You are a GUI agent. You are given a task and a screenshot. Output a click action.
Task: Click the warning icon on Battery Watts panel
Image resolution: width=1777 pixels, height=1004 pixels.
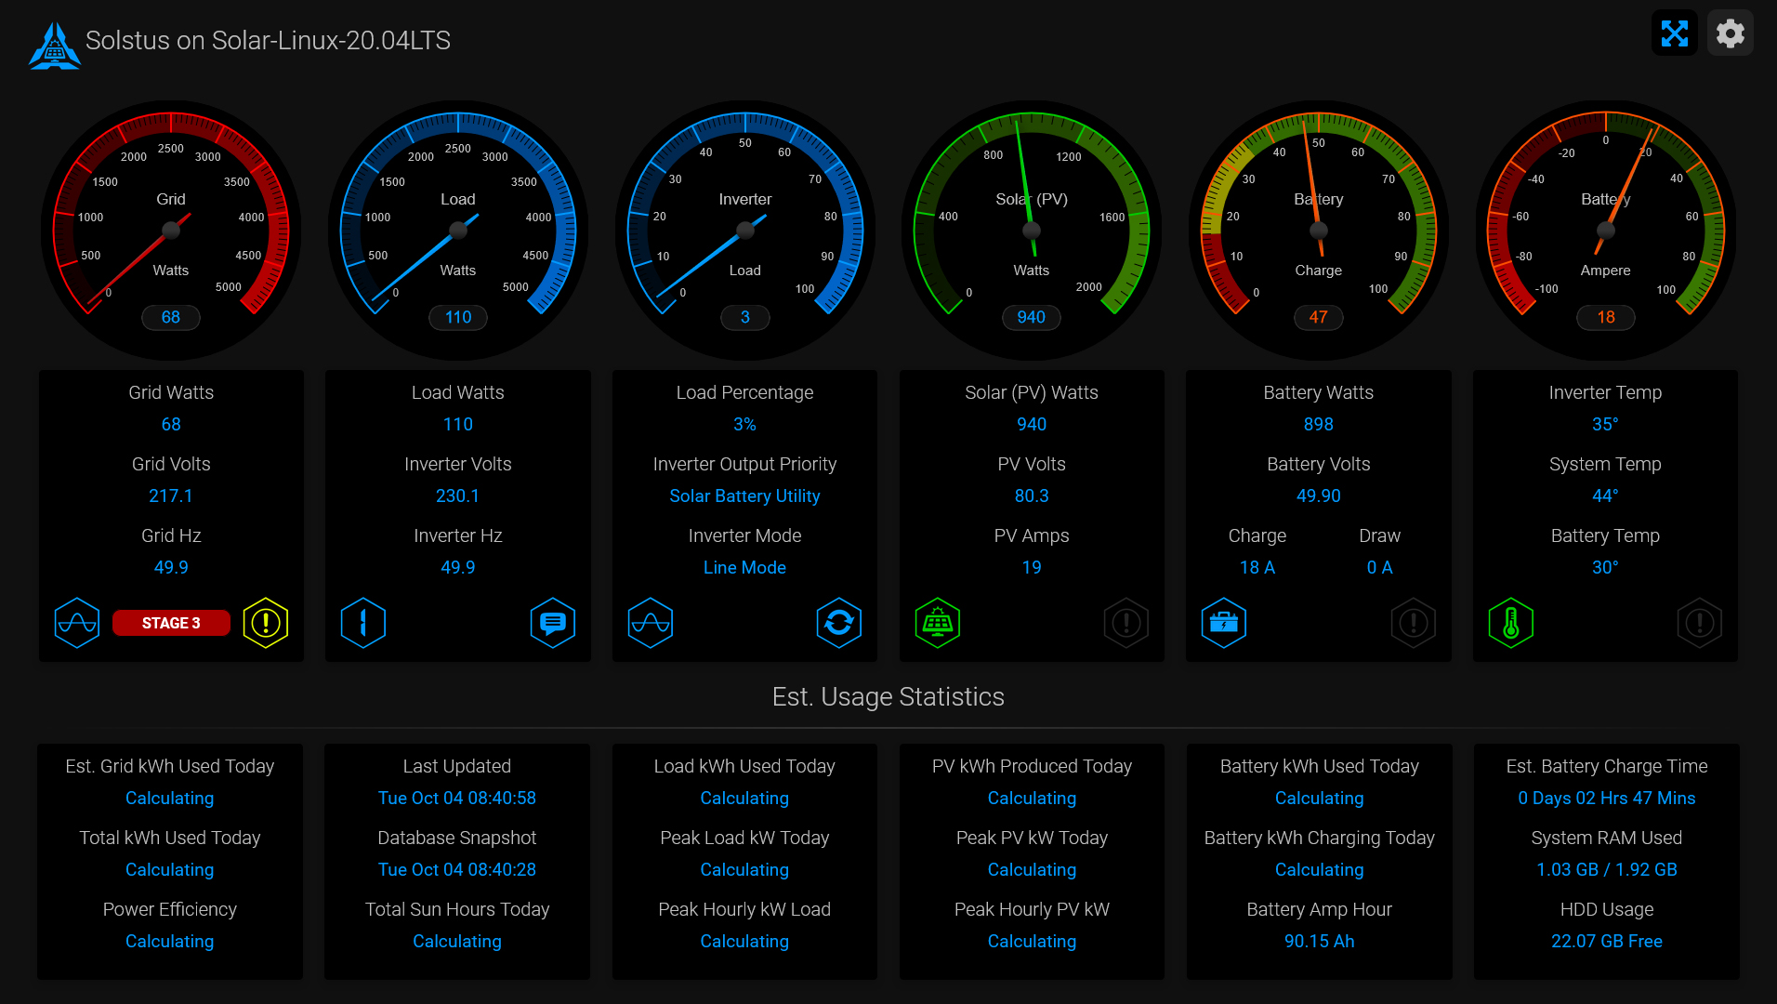click(x=1413, y=623)
